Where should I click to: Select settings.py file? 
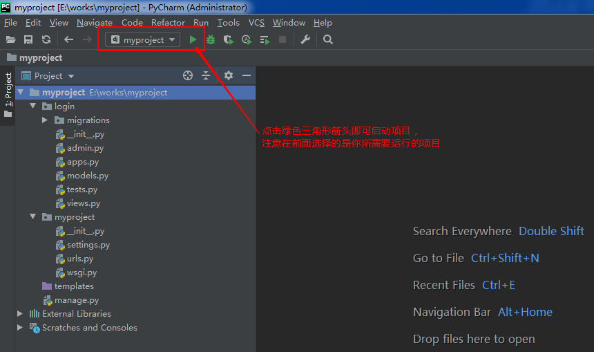(83, 245)
